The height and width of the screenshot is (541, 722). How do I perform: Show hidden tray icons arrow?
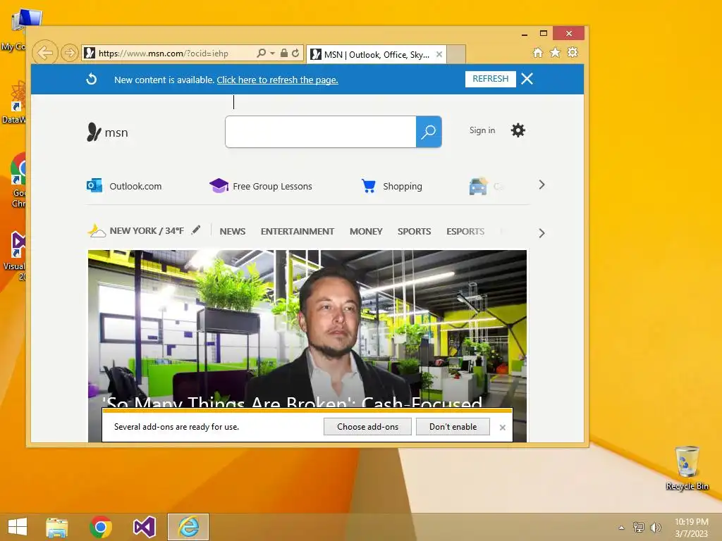622,528
